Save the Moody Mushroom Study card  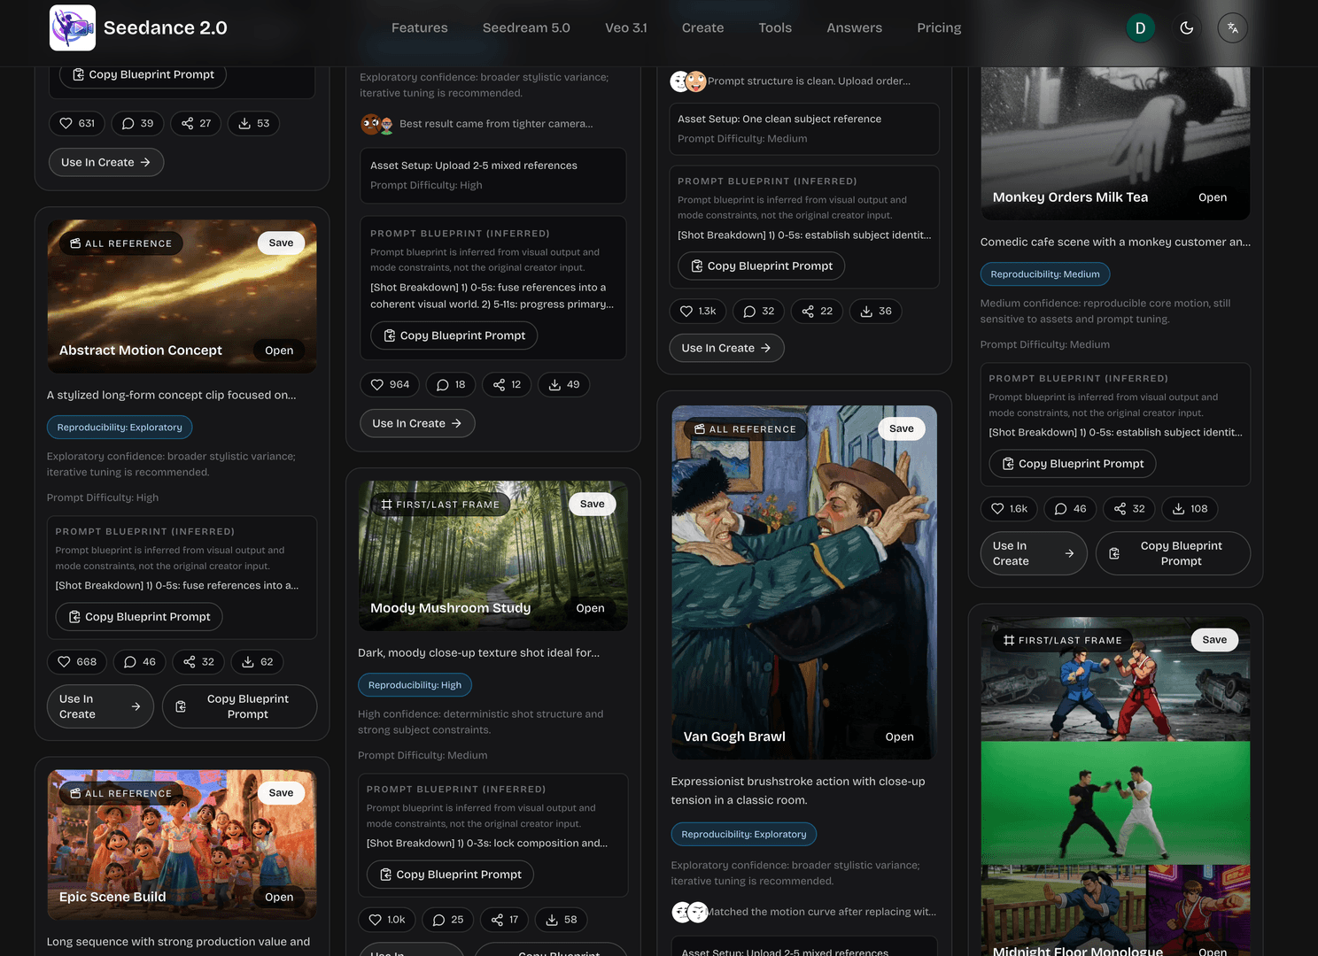click(593, 504)
